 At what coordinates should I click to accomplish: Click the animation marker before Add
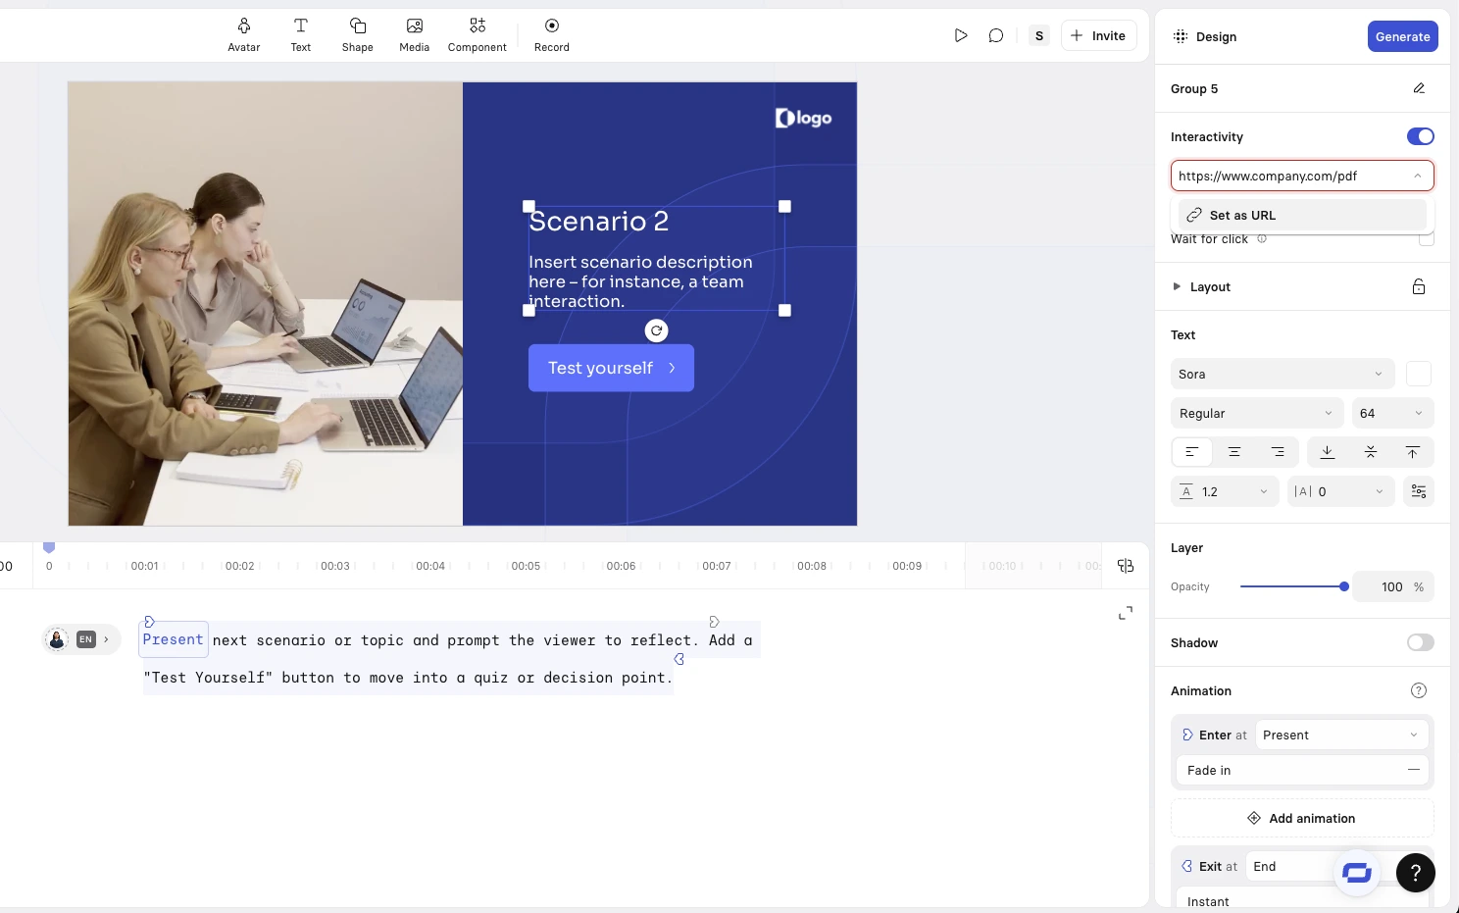pyautogui.click(x=714, y=622)
